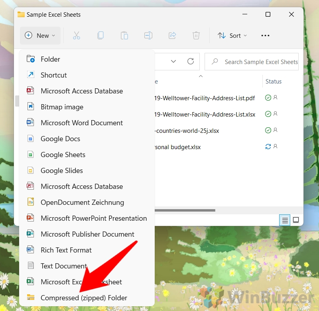Create a new Microsoft Excel Worksheet

coord(87,282)
